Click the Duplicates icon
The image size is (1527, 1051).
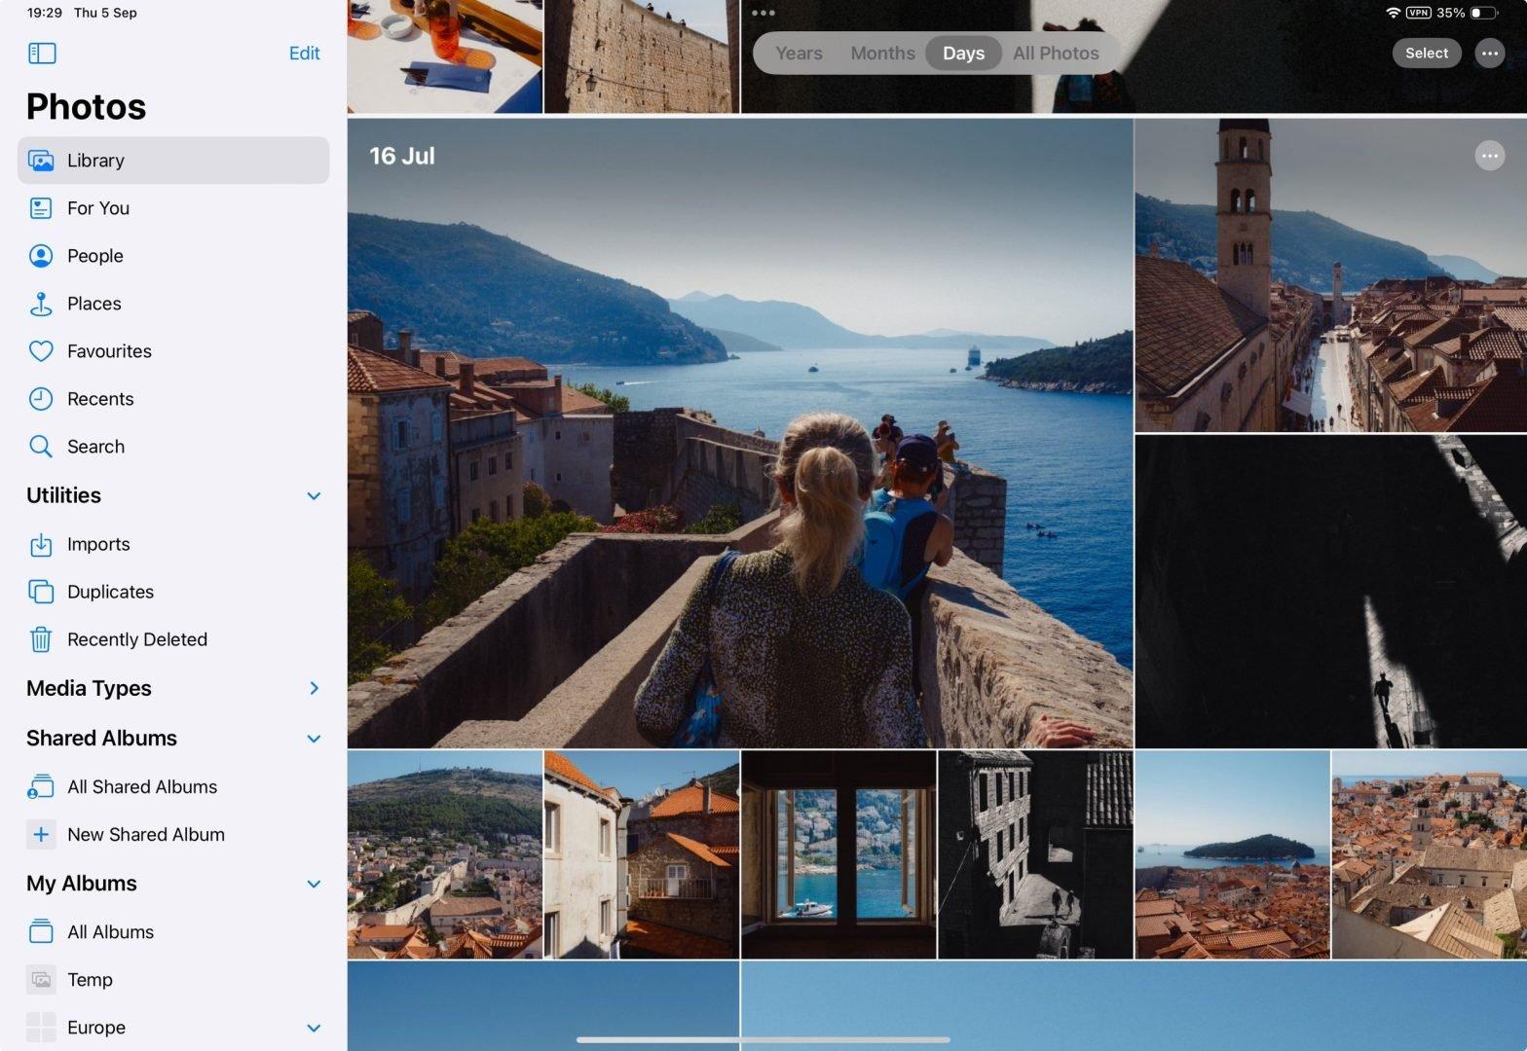(x=41, y=592)
